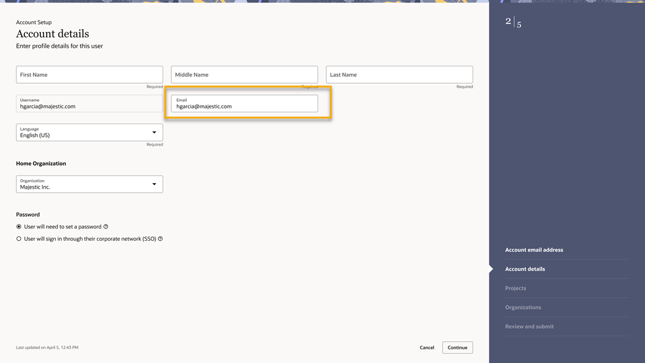Focus the First Name field
645x363 pixels.
(89, 74)
